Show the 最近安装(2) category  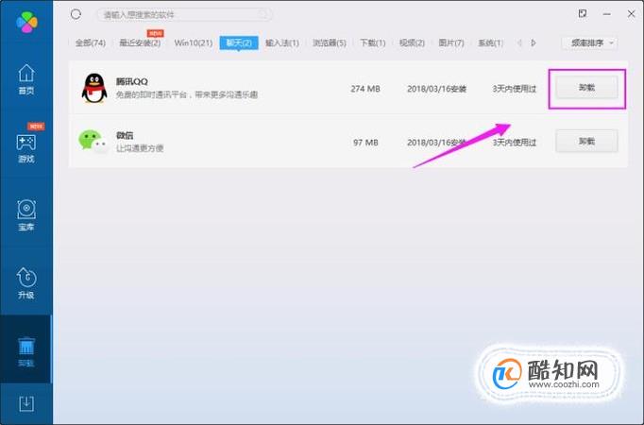[140, 43]
